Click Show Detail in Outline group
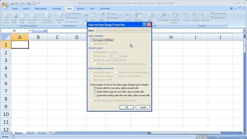This screenshot has width=247, height=139. coord(218,14)
